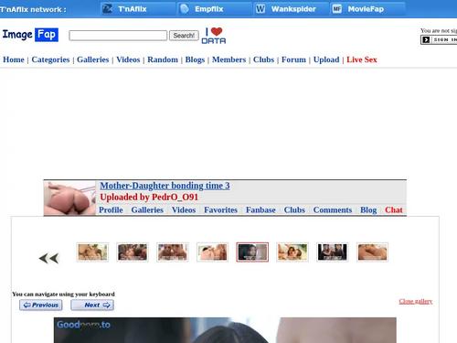Click the double-arrow back gallery icon
Image resolution: width=457 pixels, height=343 pixels.
tap(48, 259)
